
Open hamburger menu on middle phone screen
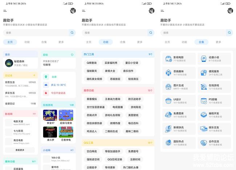pyautogui.click(x=84, y=11)
